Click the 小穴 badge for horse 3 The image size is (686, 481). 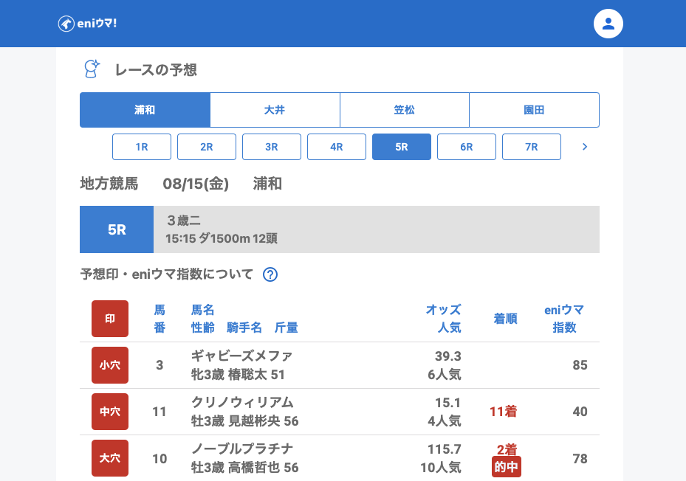[x=110, y=365]
